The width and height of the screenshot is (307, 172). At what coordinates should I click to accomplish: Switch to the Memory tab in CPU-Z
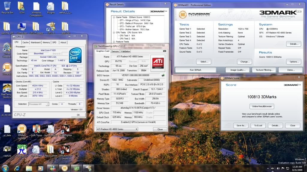(46, 42)
